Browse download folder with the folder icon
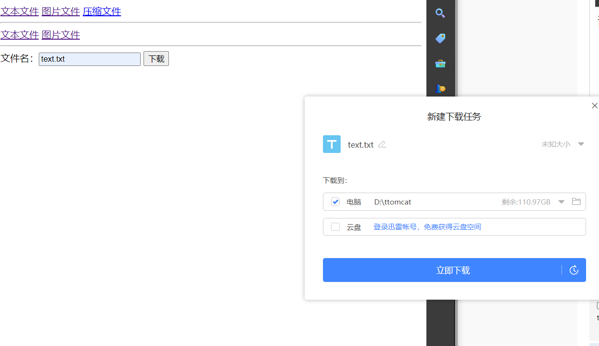Image resolution: width=599 pixels, height=346 pixels. pos(576,202)
